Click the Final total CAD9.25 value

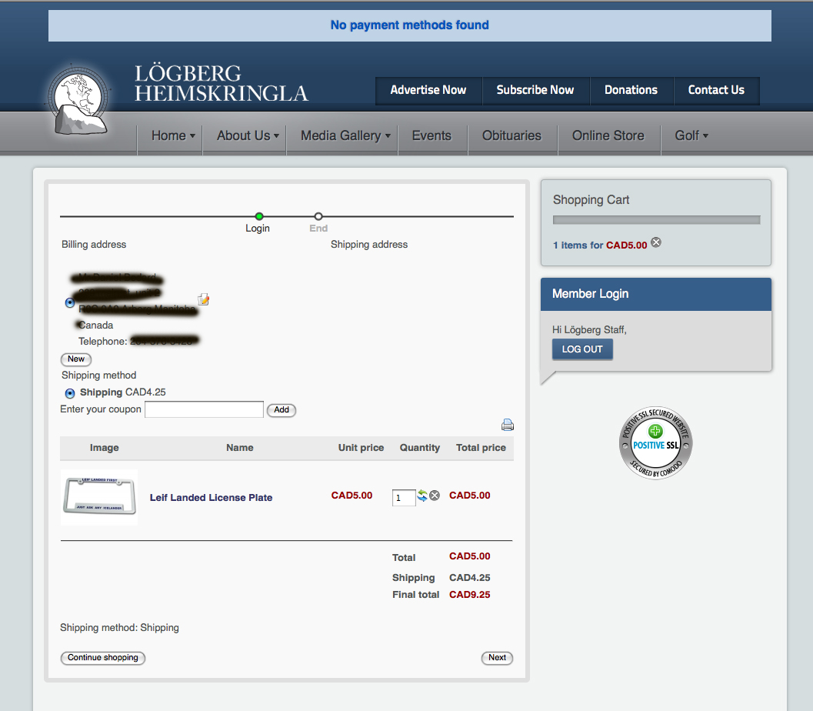click(x=469, y=594)
